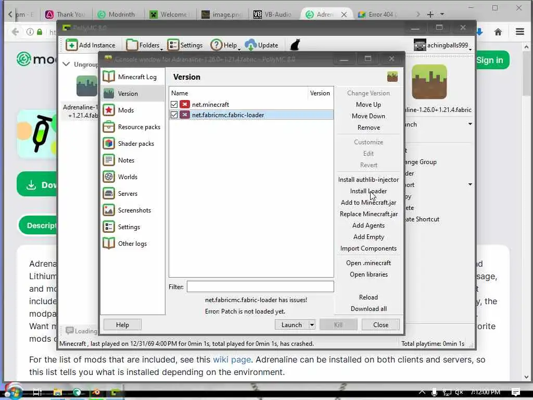Open Folders menu in PollyMC toolbar
The image size is (533, 400).
(144, 45)
